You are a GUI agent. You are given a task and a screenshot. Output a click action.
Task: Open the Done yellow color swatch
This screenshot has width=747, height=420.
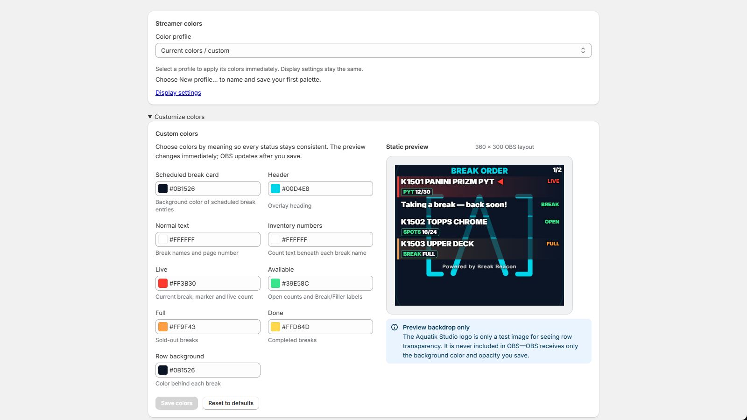275,327
